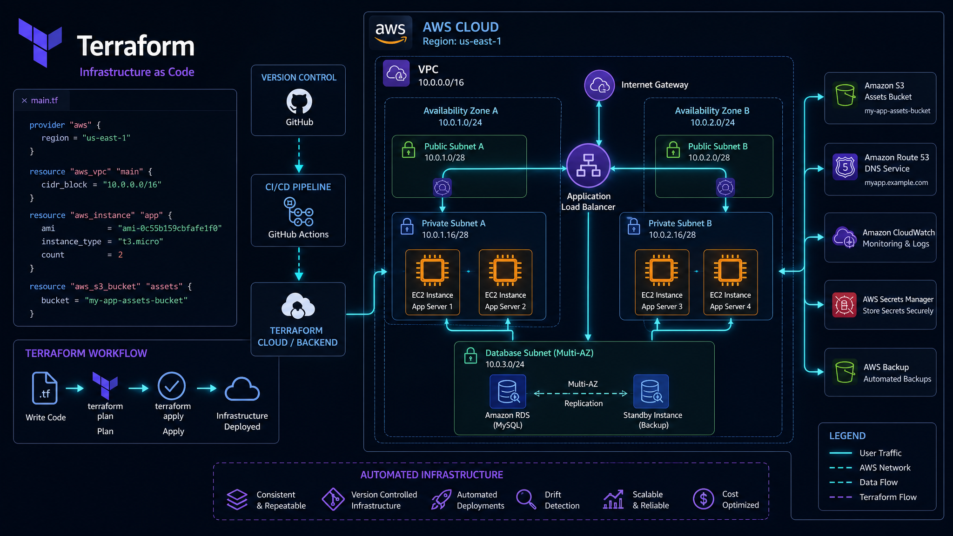Click the NAT gateway icon in Public Subnet A
Screen dimensions: 953x536
(x=442, y=188)
